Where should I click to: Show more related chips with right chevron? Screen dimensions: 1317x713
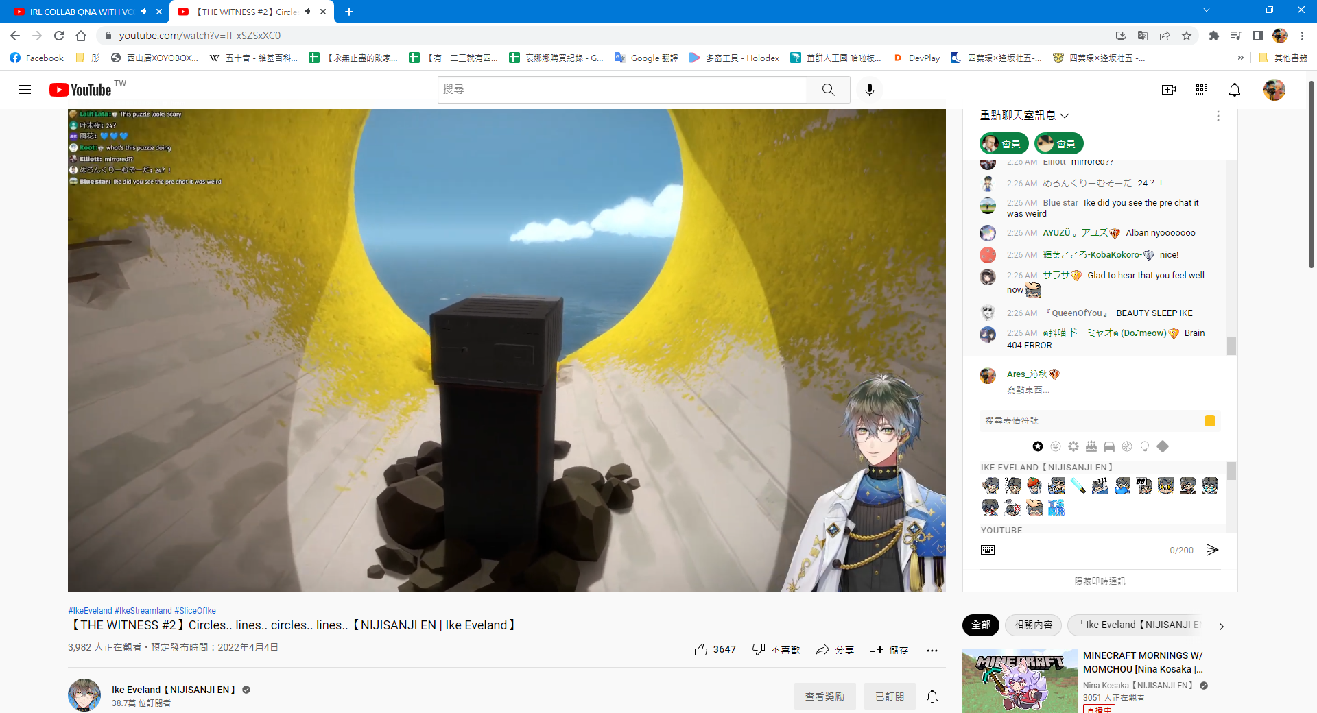click(1221, 626)
